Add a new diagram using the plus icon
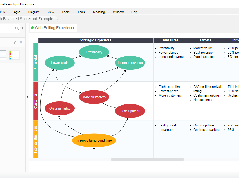This screenshot has height=179, width=239. tap(11, 42)
